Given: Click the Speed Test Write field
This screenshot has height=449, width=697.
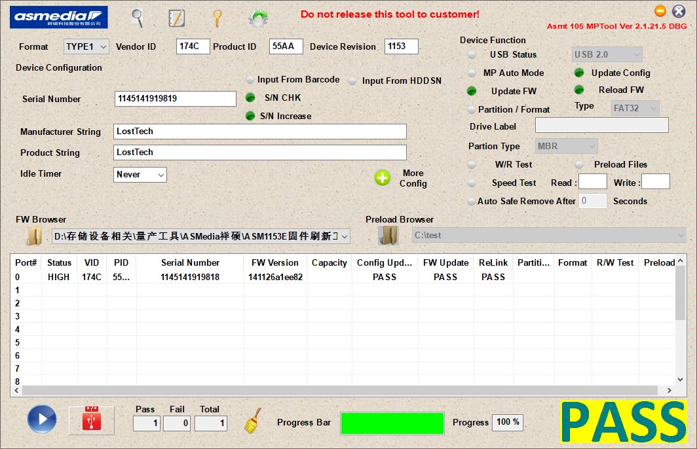Looking at the screenshot, I should tap(656, 182).
